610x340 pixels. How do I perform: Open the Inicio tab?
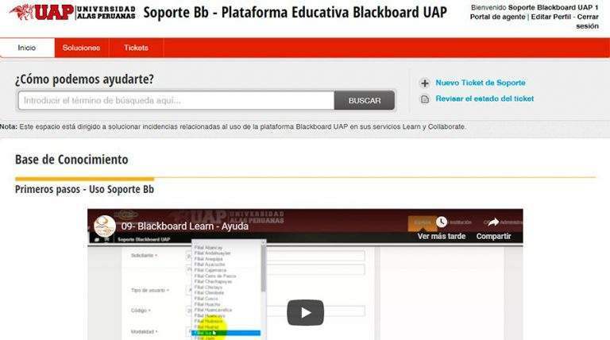(x=27, y=48)
